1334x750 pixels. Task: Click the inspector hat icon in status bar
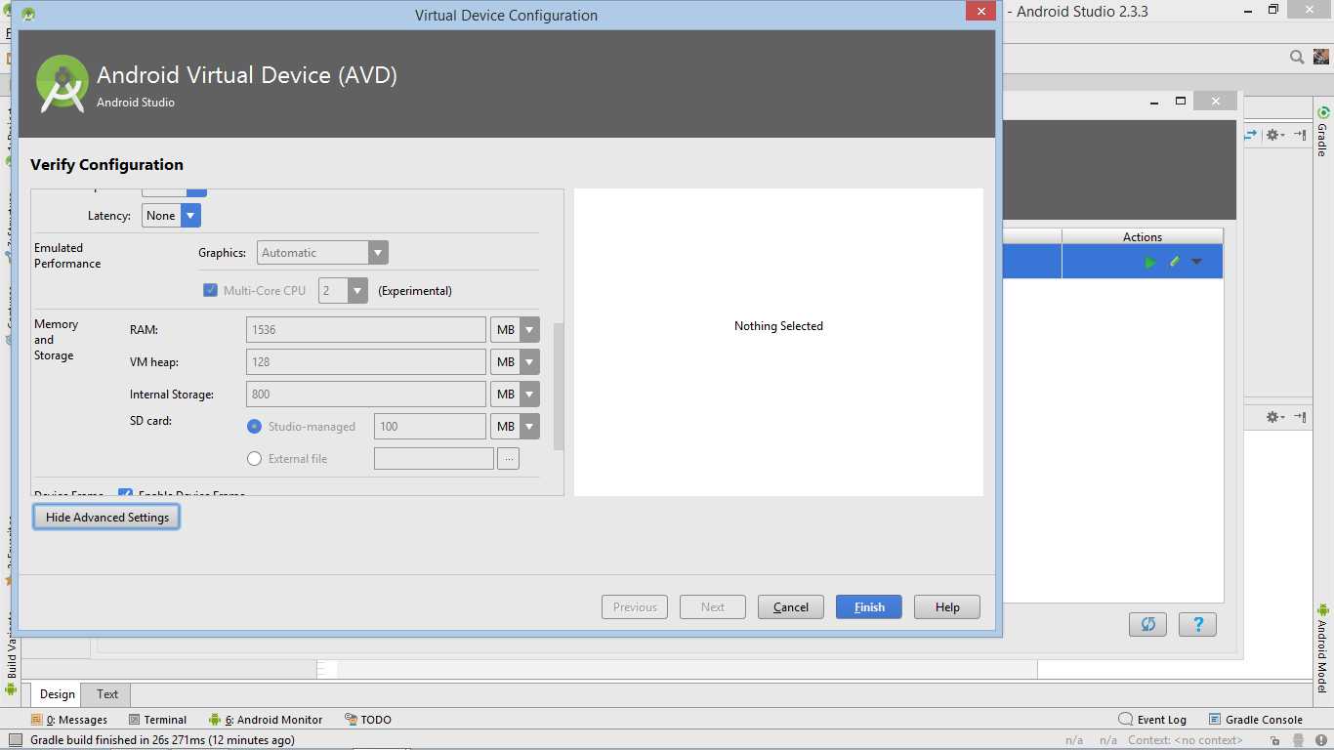(x=1298, y=740)
